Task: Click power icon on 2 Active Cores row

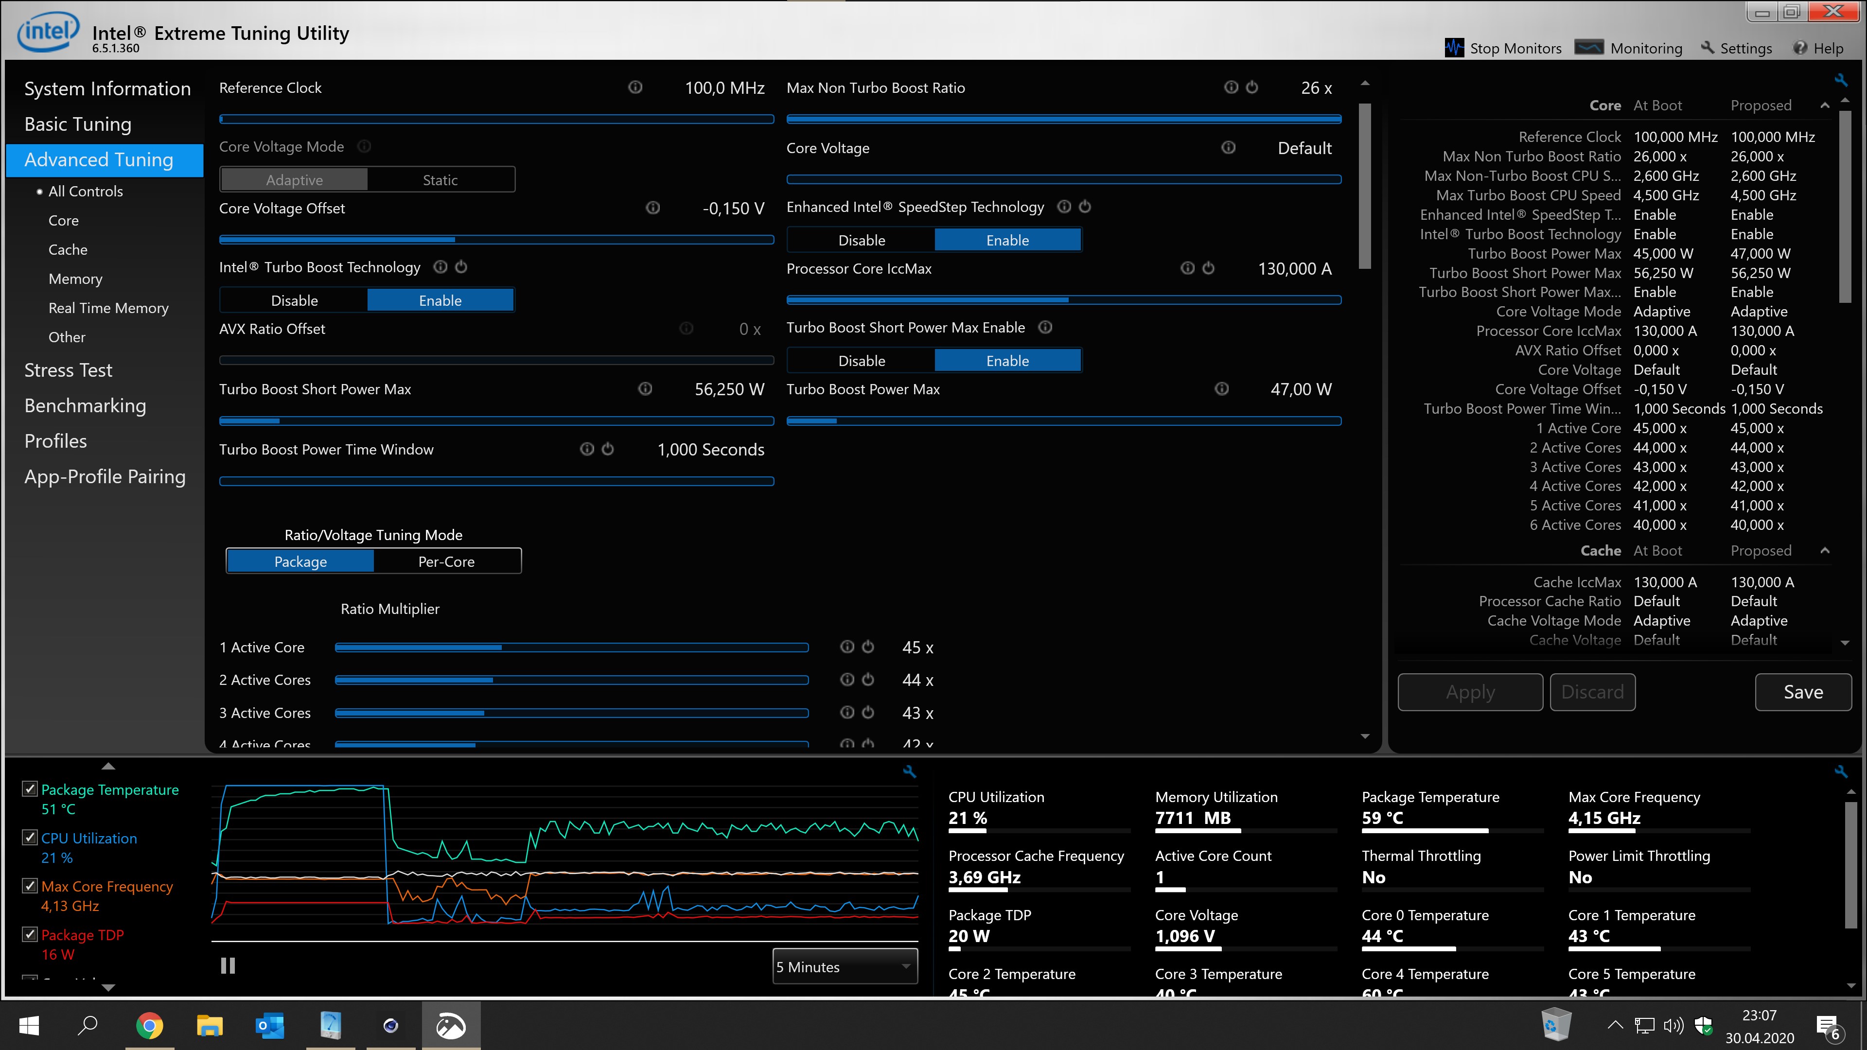Action: coord(867,679)
